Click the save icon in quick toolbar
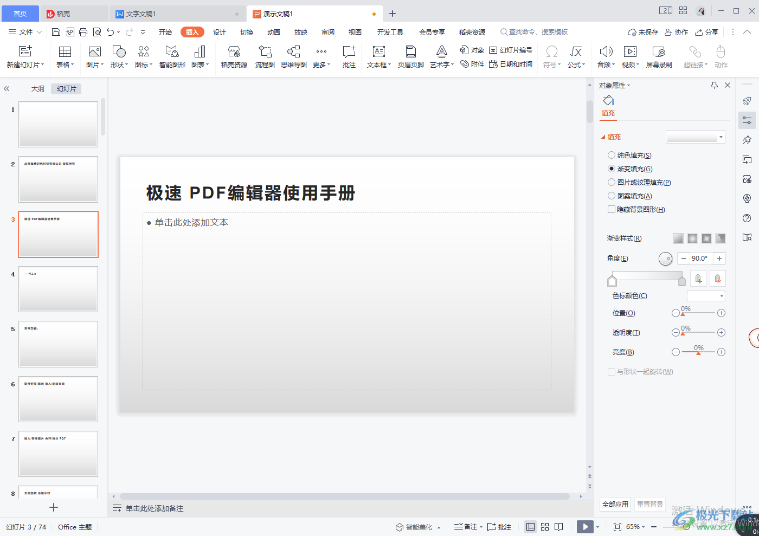This screenshot has height=536, width=759. 56,32
